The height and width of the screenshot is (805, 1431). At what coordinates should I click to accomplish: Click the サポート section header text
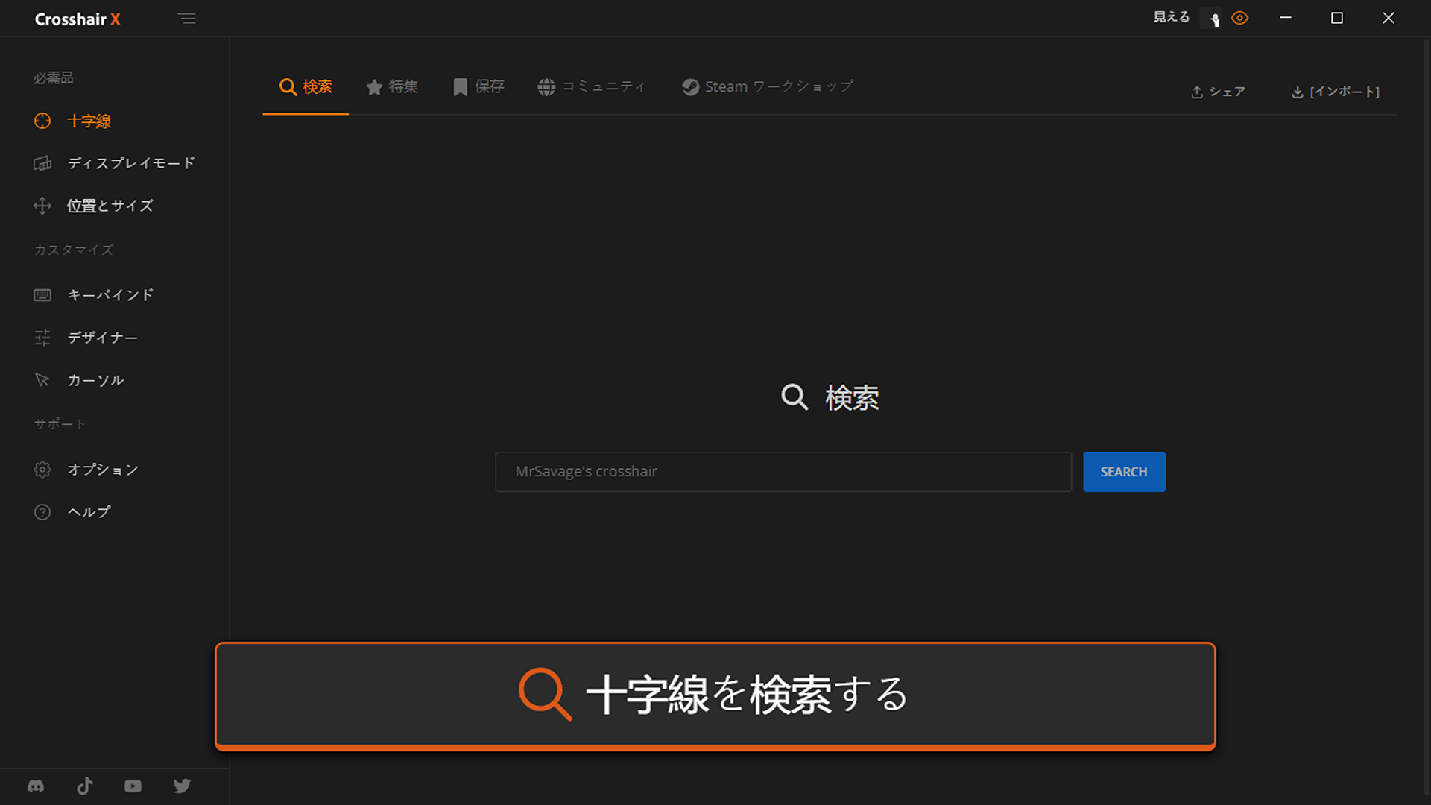point(60,424)
